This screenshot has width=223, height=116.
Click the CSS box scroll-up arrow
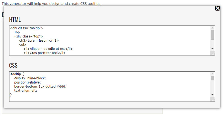212,74
